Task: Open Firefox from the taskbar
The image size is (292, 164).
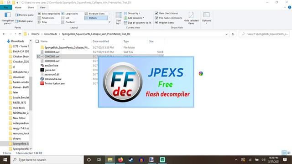Action: (x=120, y=160)
